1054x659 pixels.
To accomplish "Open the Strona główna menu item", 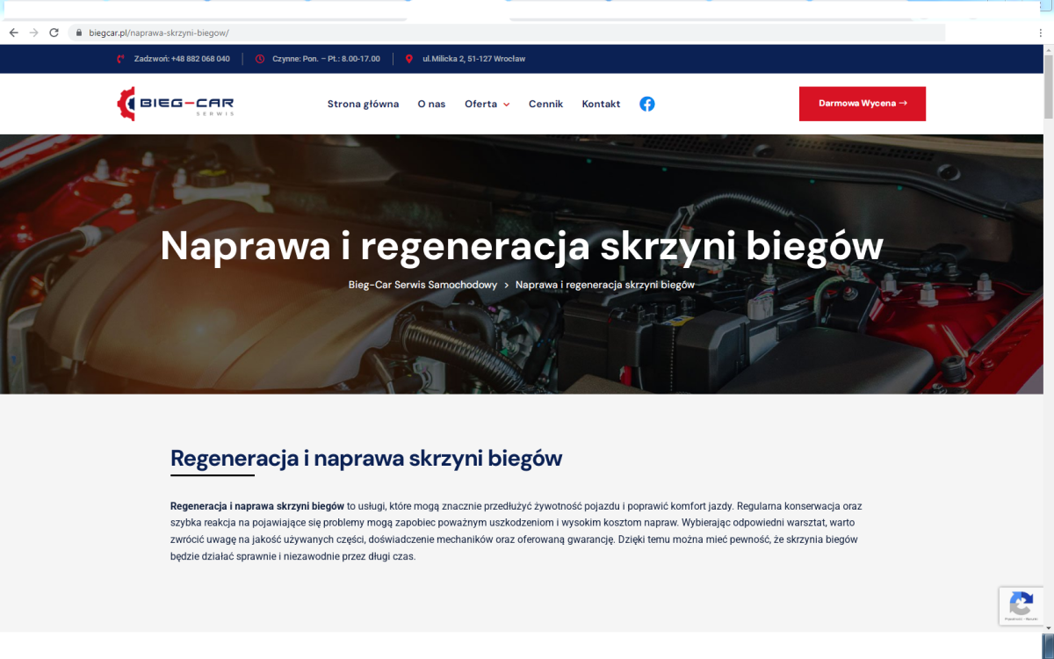I will 363,104.
